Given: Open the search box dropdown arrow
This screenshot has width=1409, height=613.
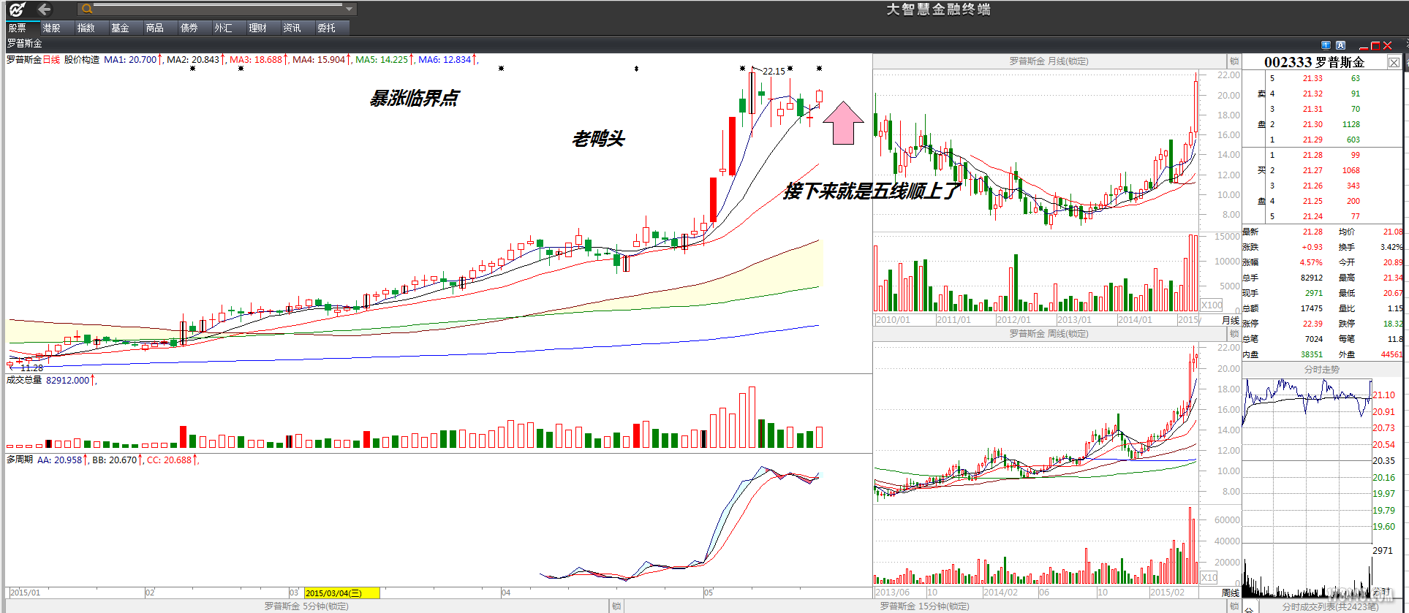Looking at the screenshot, I should (x=350, y=9).
